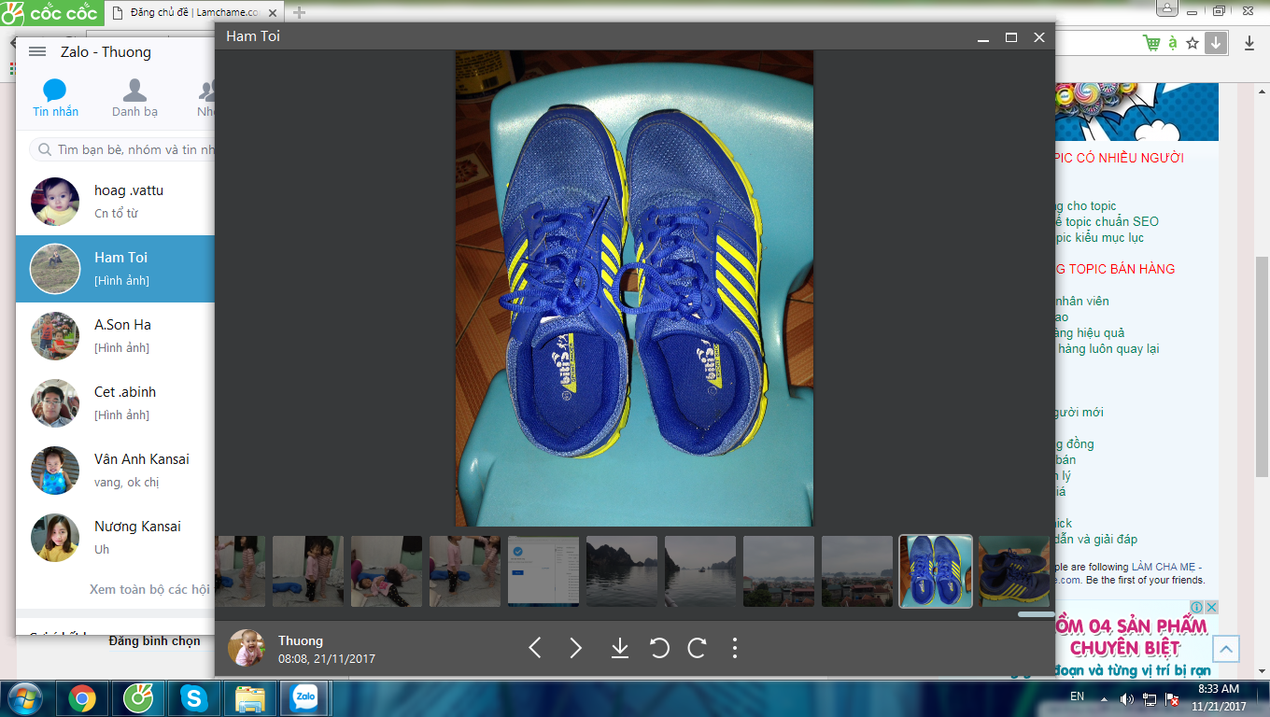Open new browser tab
This screenshot has width=1270, height=717.
point(299,13)
